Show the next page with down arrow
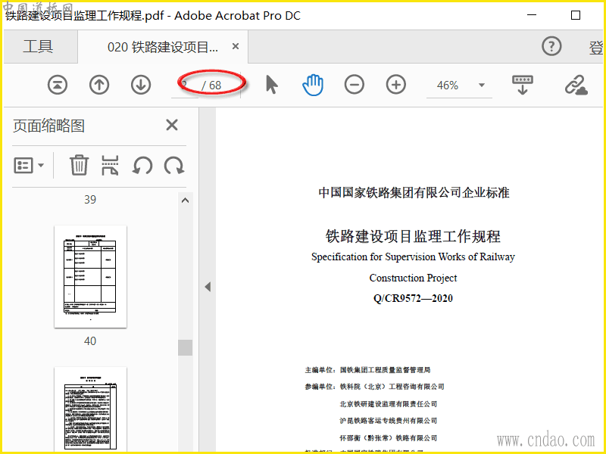The height and width of the screenshot is (454, 606). [x=141, y=85]
